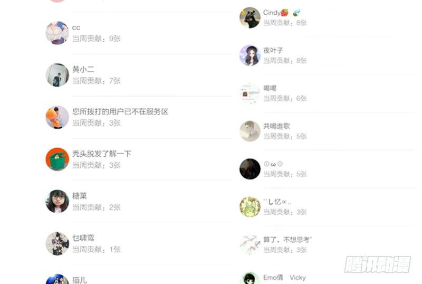Select 夜叶子 in the contributor list
Image resolution: width=422 pixels, height=284 pixels.
pos(273,50)
